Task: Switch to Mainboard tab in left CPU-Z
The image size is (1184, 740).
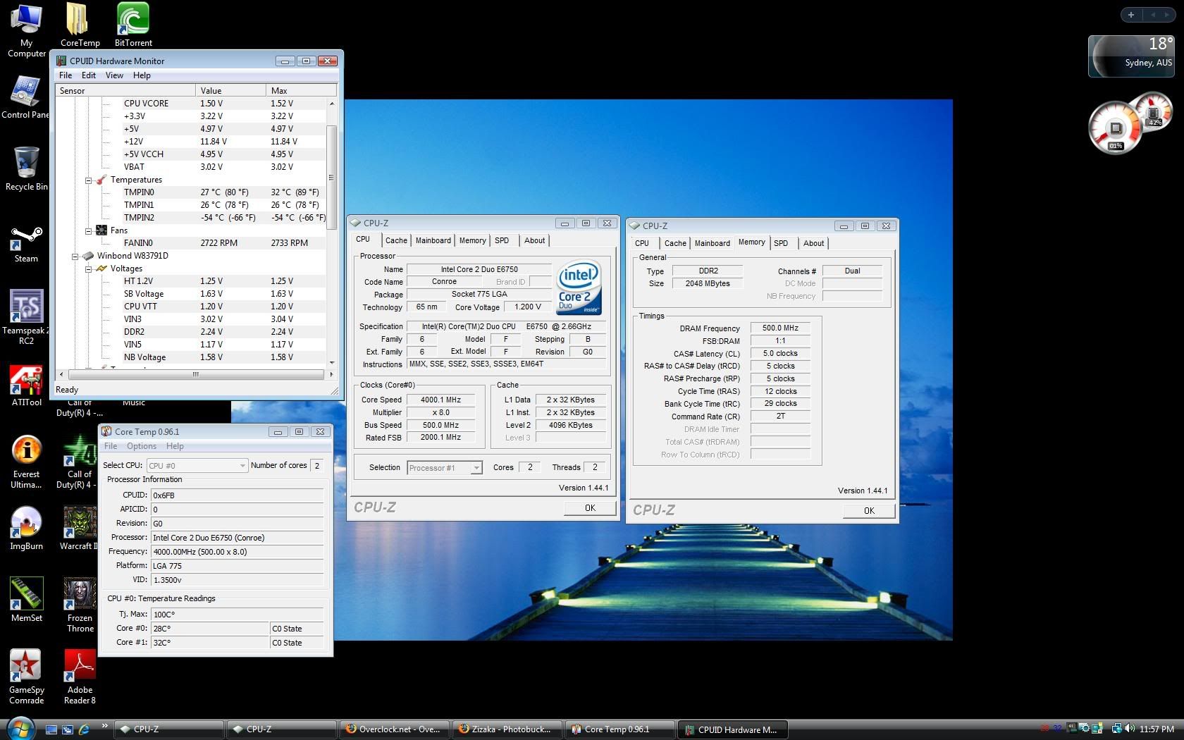Action: click(433, 240)
